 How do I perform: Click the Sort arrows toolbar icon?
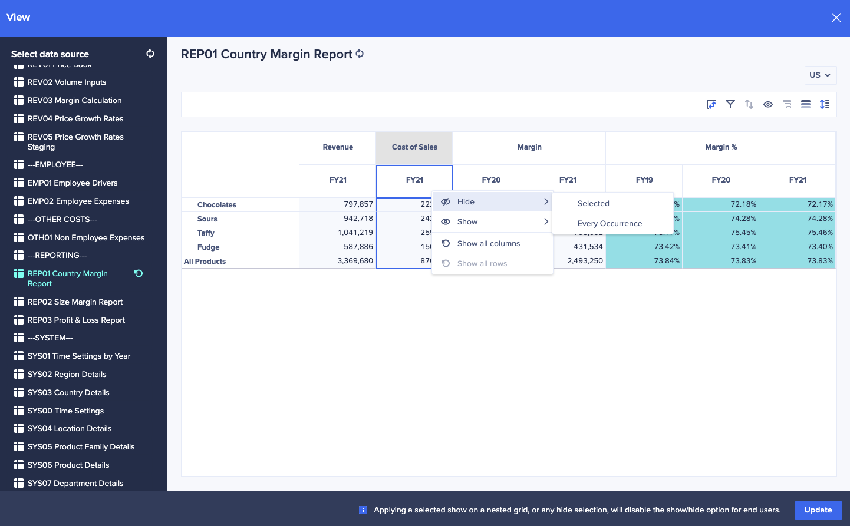click(x=749, y=104)
